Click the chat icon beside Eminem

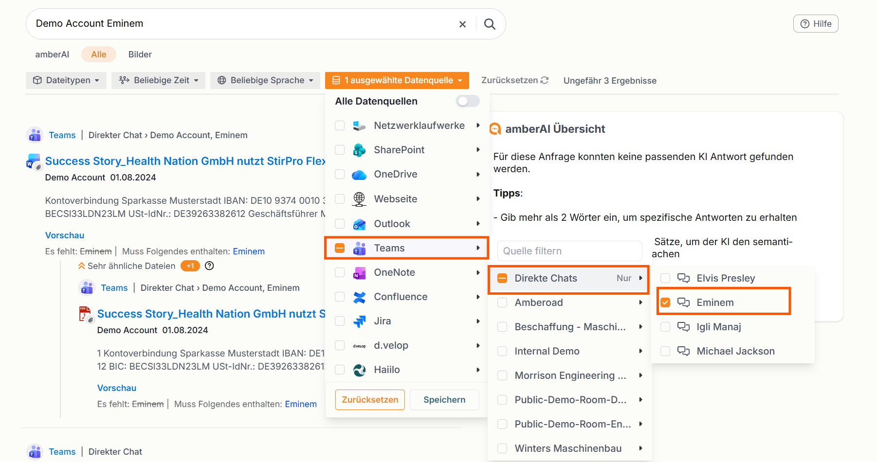(683, 302)
